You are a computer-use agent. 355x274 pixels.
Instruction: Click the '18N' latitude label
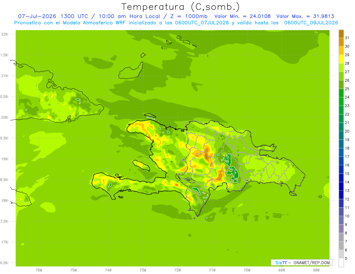tap(5, 200)
